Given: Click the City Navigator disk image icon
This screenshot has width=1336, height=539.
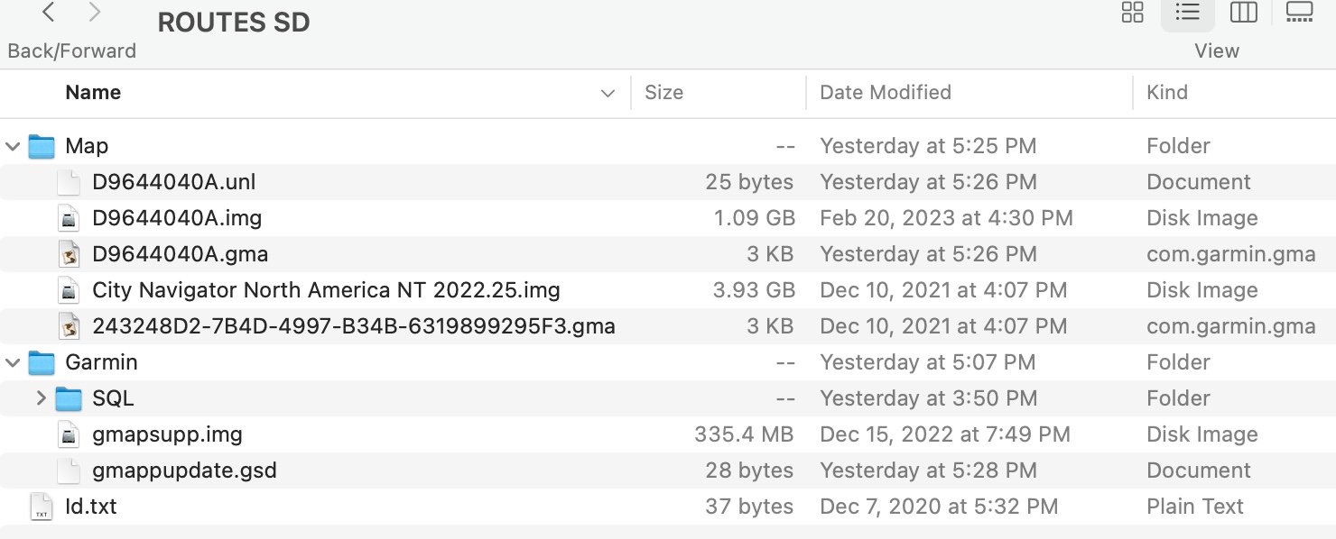Looking at the screenshot, I should tap(69, 290).
